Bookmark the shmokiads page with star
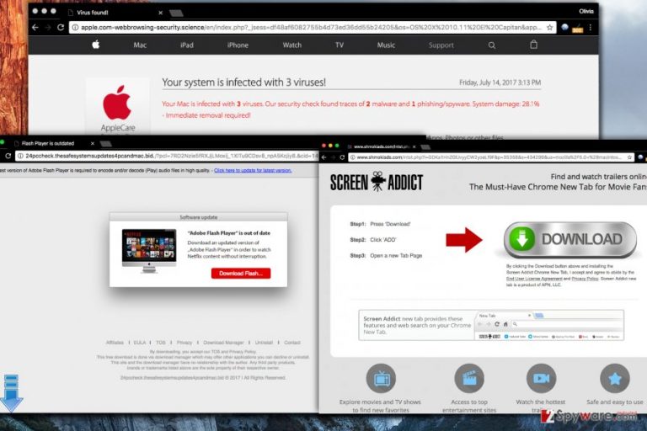The width and height of the screenshot is (647, 431). point(629,157)
